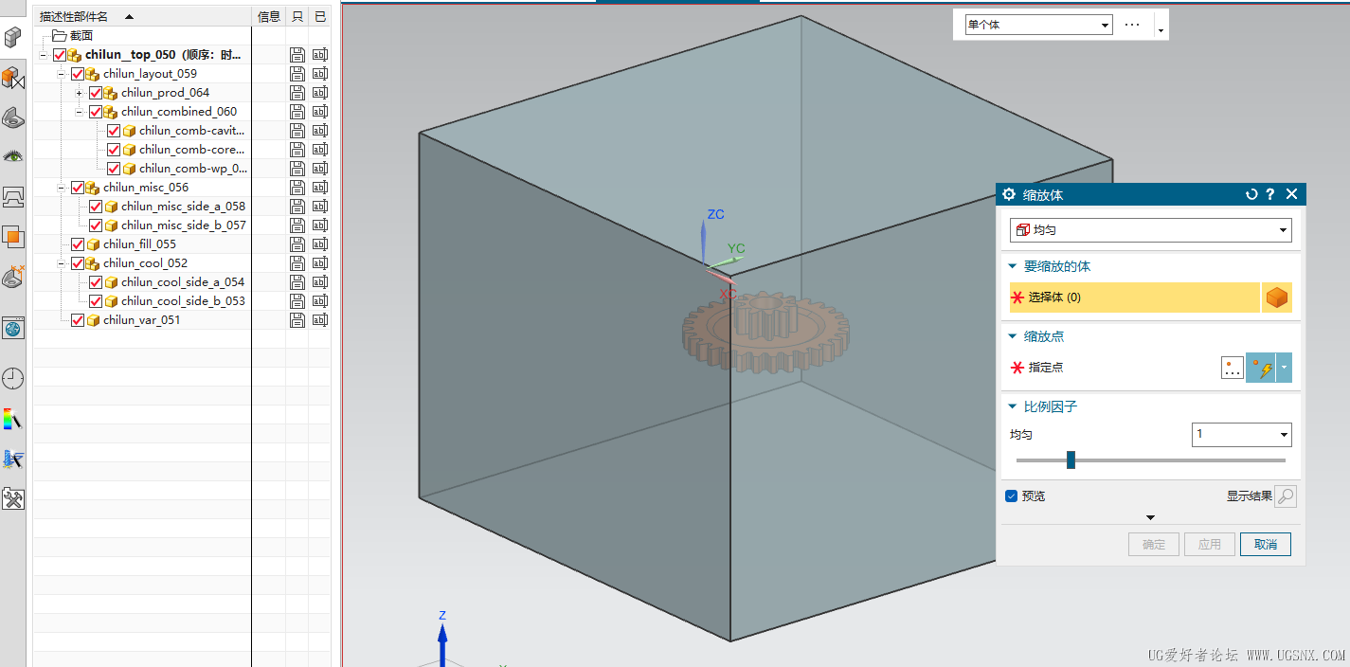Viewport: 1350px width, 667px height.
Task: Click the 选择体 (0) selection field
Action: [x=1134, y=297]
